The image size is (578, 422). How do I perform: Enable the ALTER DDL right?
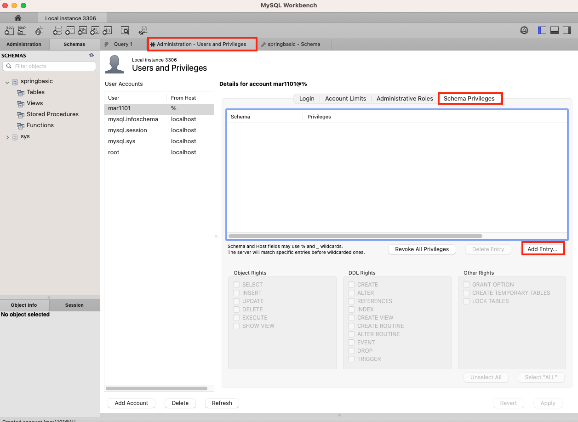[351, 293]
